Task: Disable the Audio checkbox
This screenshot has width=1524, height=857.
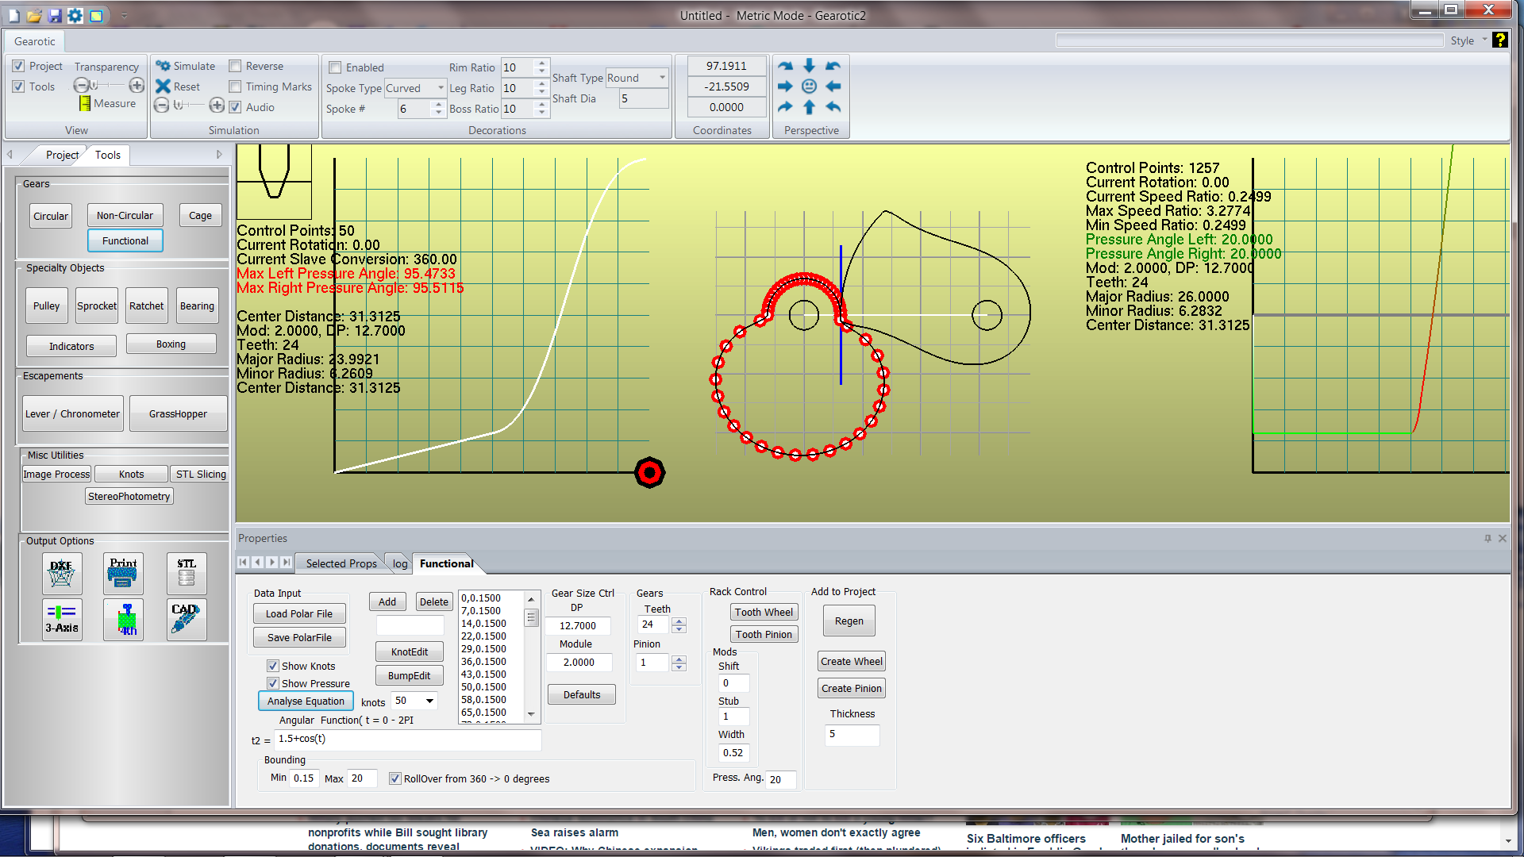Action: pyautogui.click(x=236, y=107)
